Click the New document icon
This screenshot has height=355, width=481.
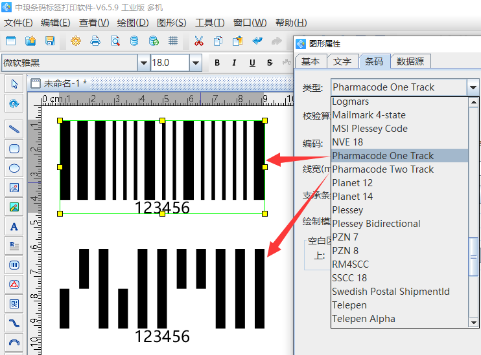click(x=11, y=41)
